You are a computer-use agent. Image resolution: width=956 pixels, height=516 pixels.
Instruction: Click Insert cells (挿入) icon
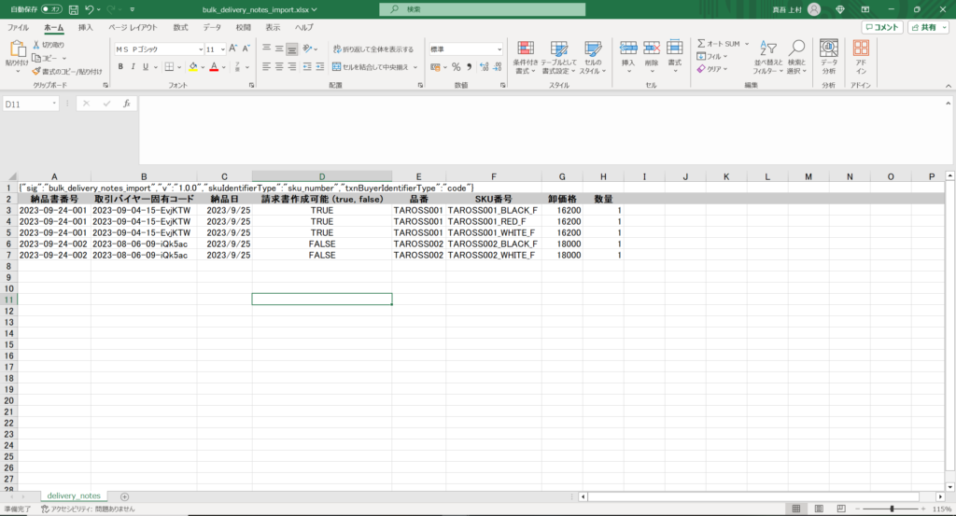tap(628, 49)
